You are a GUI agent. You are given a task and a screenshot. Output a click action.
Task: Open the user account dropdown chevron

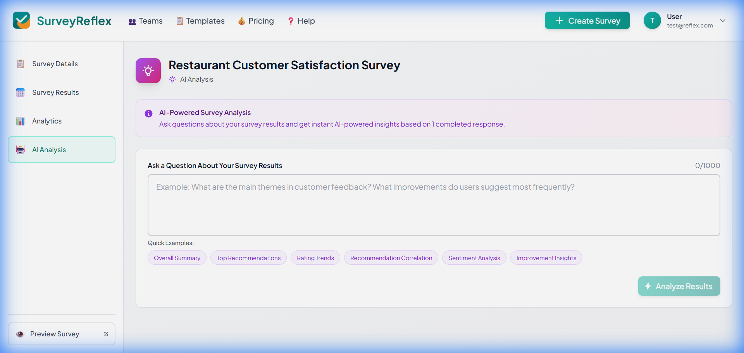(723, 21)
